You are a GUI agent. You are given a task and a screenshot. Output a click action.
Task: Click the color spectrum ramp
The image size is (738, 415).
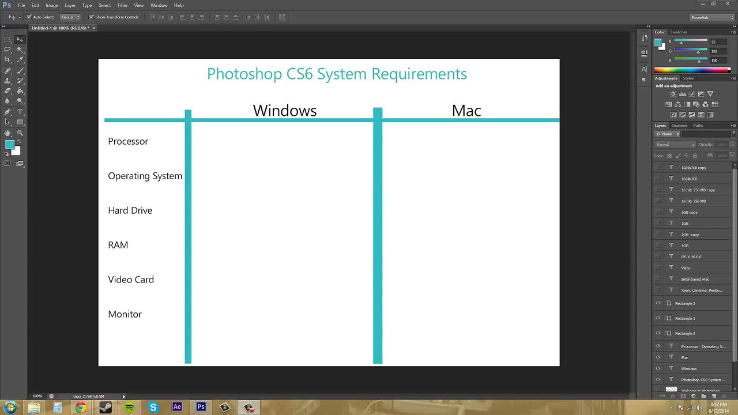pos(692,70)
